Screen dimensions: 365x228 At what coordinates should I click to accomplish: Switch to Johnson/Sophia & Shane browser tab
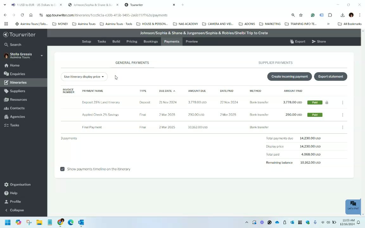click(x=93, y=5)
